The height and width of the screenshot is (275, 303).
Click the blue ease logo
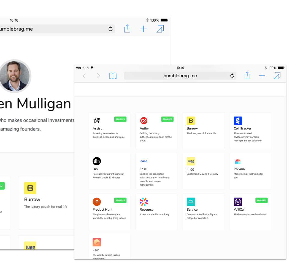coord(144,161)
